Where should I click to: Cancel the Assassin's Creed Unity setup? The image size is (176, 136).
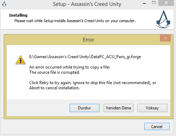(x=157, y=127)
